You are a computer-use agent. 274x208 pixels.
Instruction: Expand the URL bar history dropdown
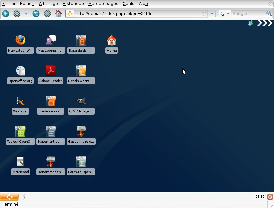coord(212,14)
